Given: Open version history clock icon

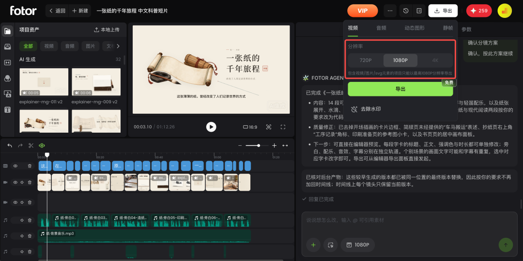Looking at the screenshot, I should 406,11.
